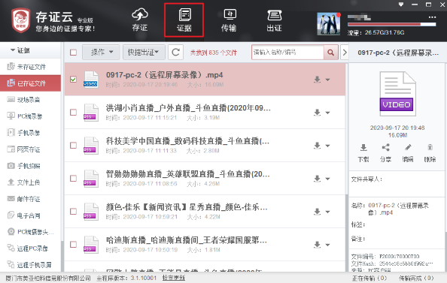Open the 邮件存证 category
Image resolution: width=447 pixels, height=283 pixels.
(31, 199)
